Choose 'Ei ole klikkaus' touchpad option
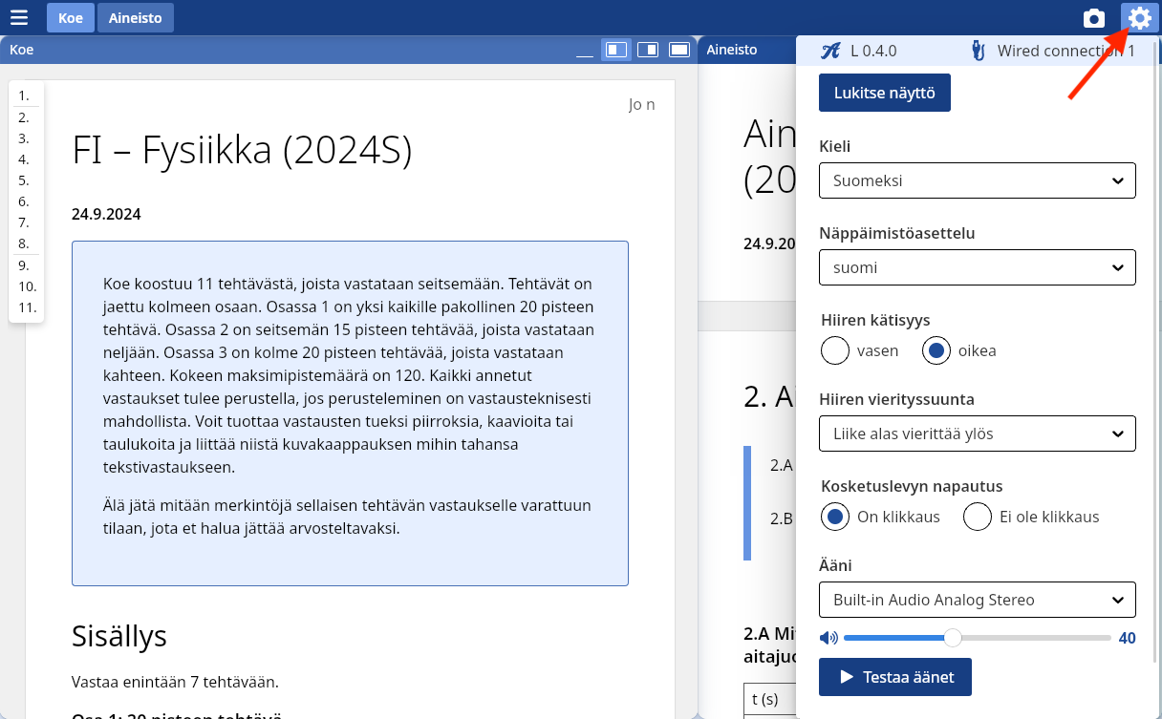 (x=978, y=517)
